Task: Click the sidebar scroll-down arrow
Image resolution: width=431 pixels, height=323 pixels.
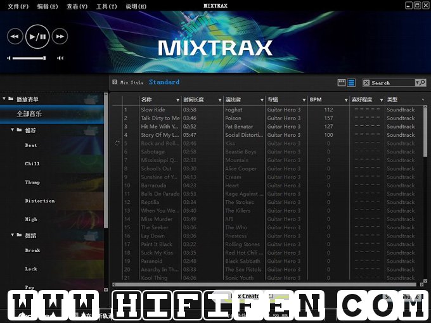Action: [x=106, y=289]
